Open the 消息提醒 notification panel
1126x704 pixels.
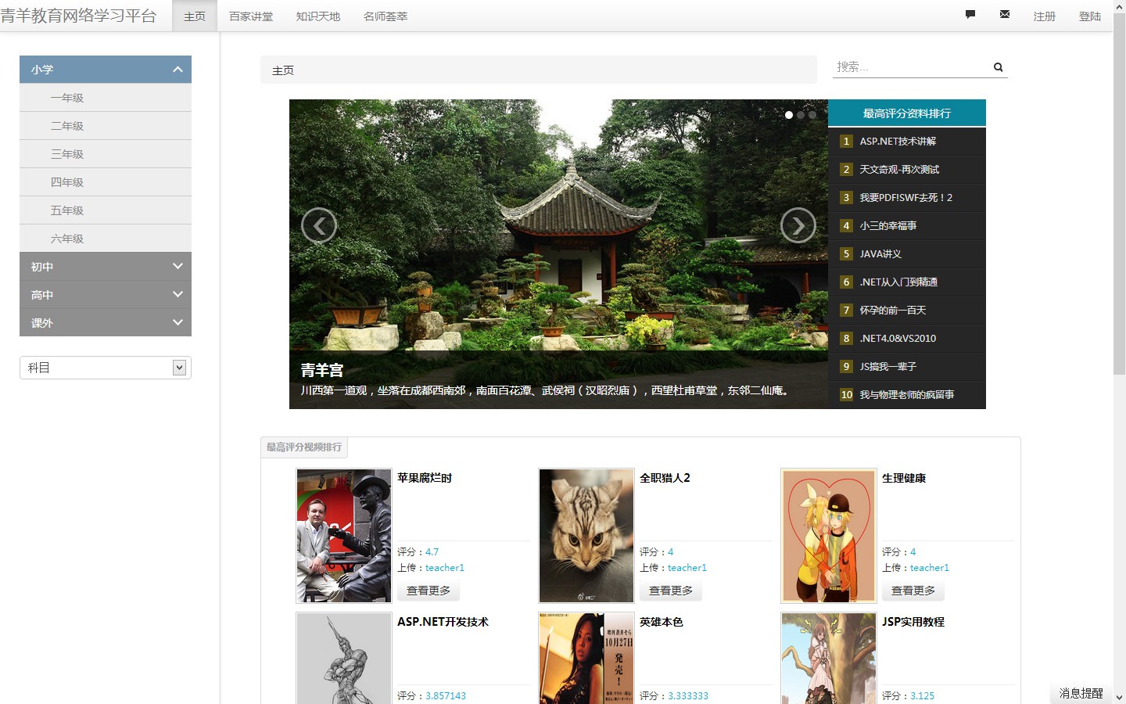point(1081,693)
